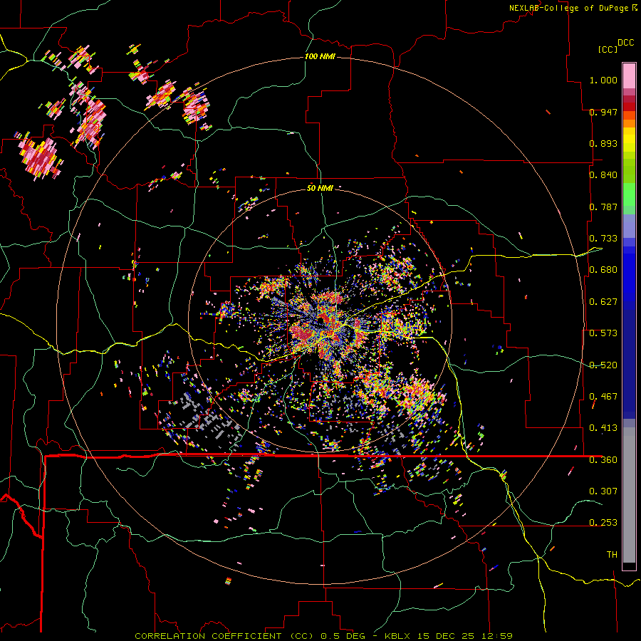Click the gray lower section of color bar
The width and height of the screenshot is (641, 641).
coord(629,495)
